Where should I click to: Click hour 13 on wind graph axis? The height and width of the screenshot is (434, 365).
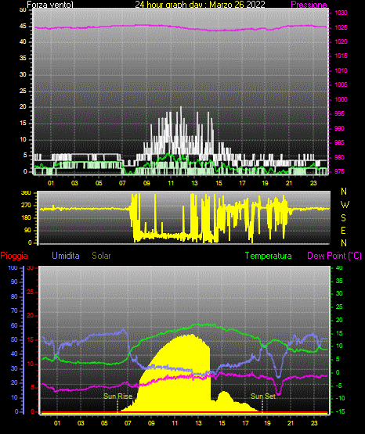pos(194,183)
